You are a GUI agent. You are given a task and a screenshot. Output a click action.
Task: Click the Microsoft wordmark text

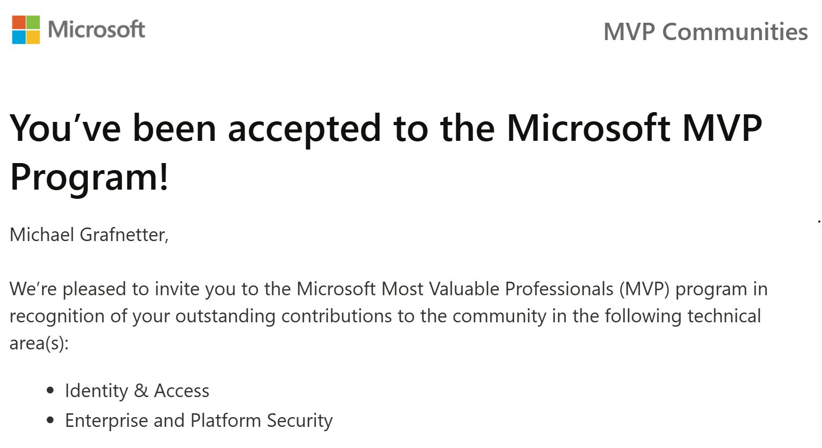coord(96,29)
